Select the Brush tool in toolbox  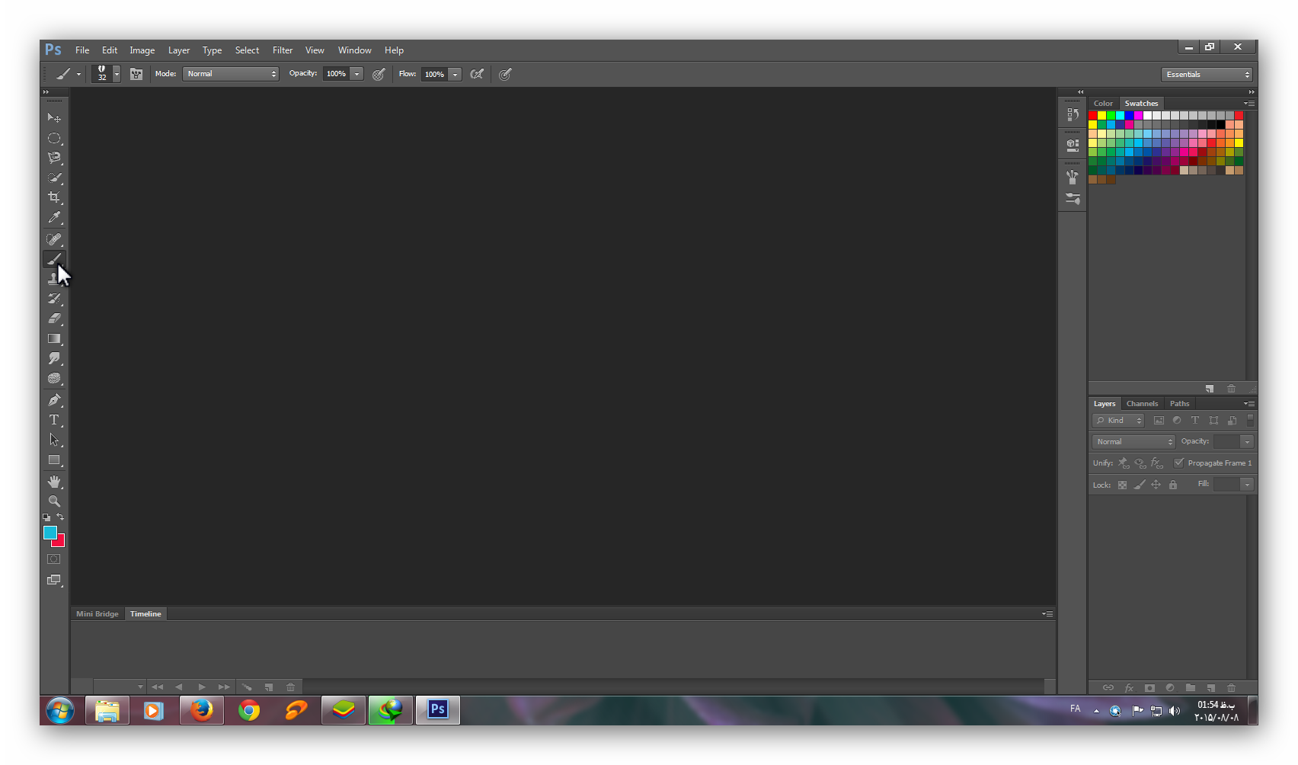click(54, 259)
